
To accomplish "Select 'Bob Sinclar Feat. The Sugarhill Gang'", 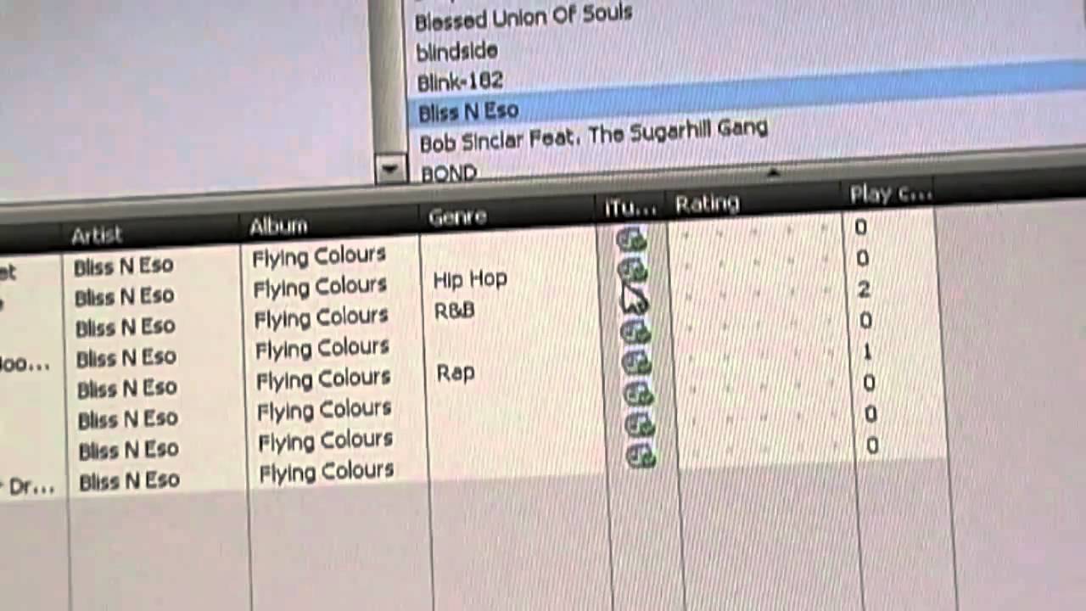I will coord(593,134).
